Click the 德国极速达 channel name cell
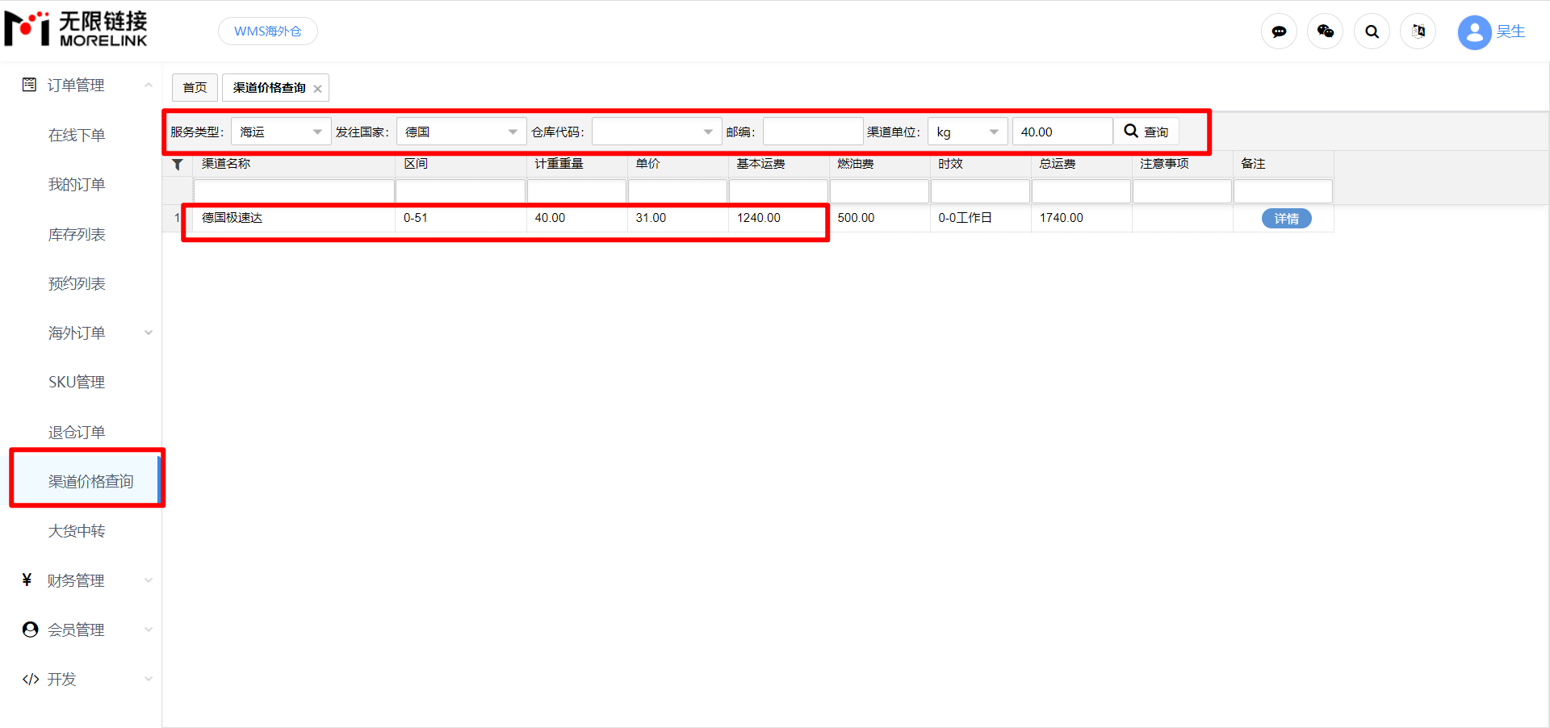This screenshot has height=728, width=1550. coord(294,218)
